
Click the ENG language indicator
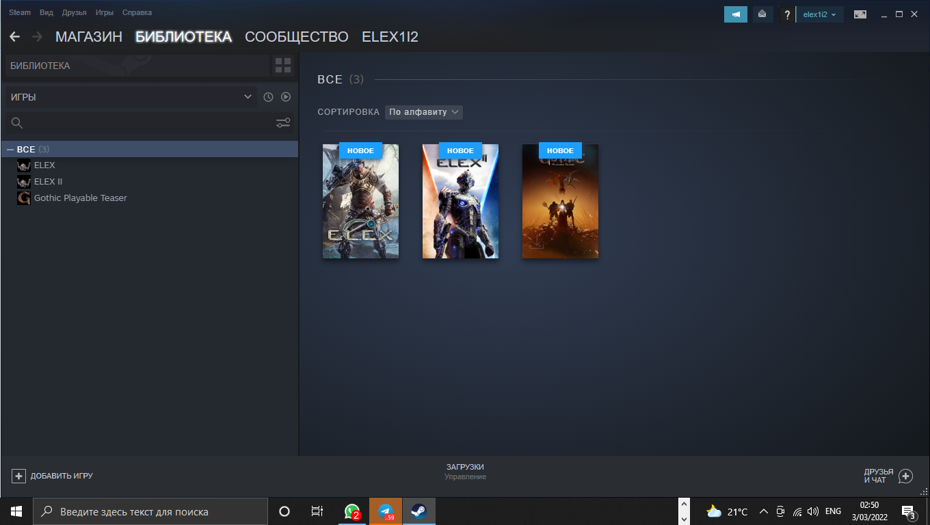click(x=833, y=511)
